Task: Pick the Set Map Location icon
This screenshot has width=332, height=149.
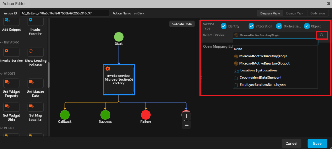Action: coord(35,107)
